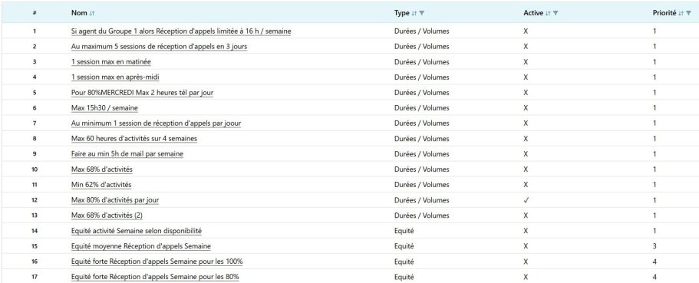The image size is (699, 283).
Task: Click row number 9
Action: coord(35,153)
